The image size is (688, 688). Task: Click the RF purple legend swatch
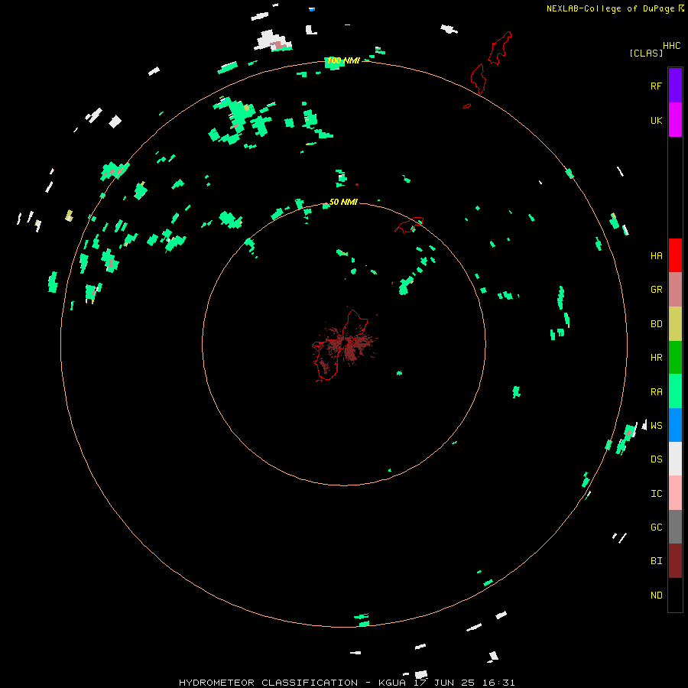pos(675,86)
